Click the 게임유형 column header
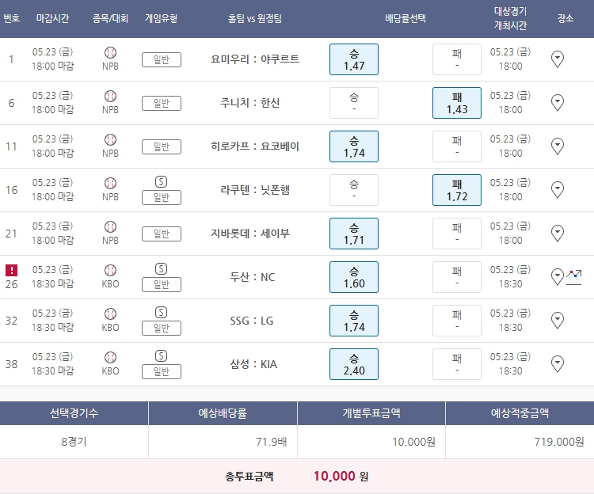The width and height of the screenshot is (594, 494). [162, 17]
